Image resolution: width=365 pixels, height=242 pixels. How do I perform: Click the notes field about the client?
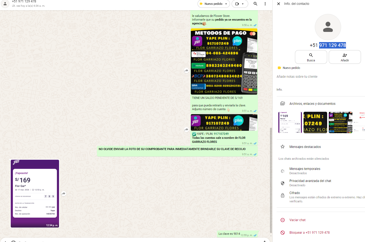[x=297, y=77]
